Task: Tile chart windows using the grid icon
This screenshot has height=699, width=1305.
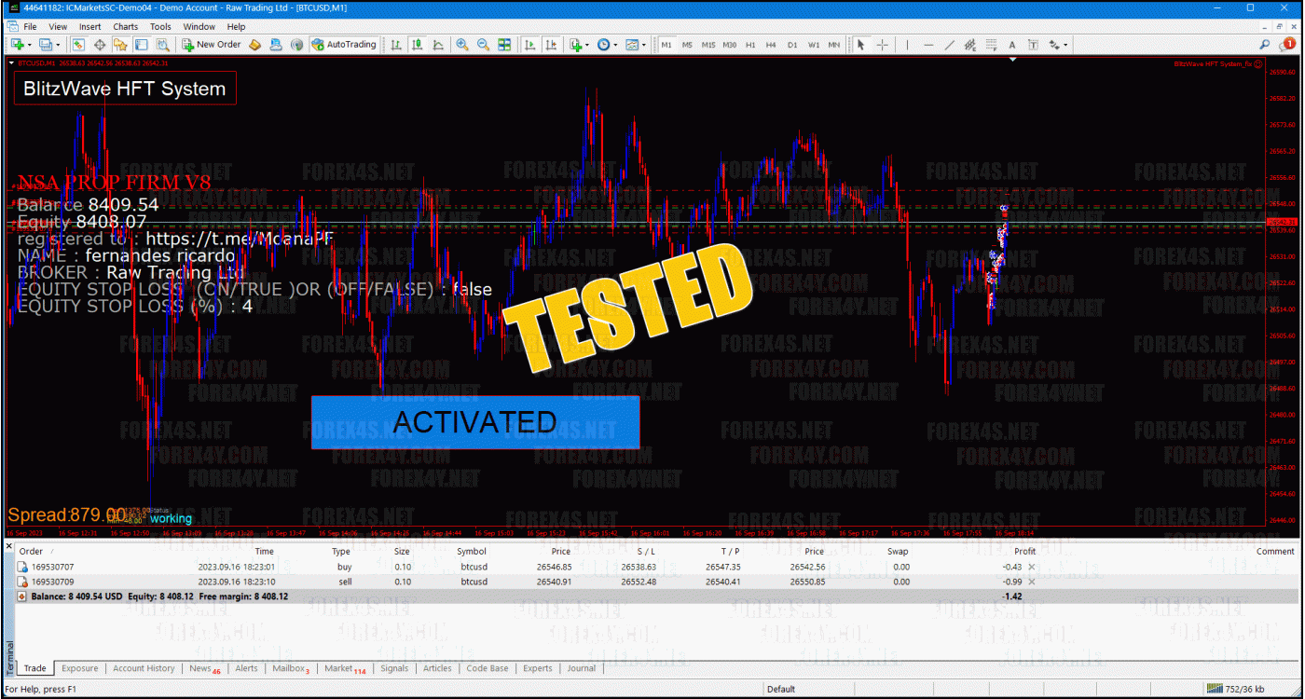Action: [504, 44]
